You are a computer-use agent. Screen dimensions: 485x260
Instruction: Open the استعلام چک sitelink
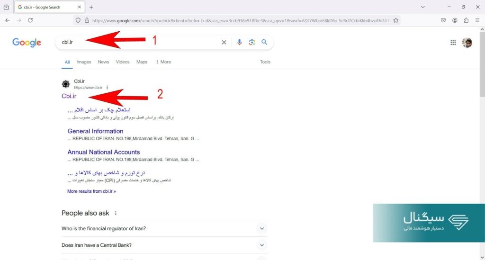tap(99, 110)
